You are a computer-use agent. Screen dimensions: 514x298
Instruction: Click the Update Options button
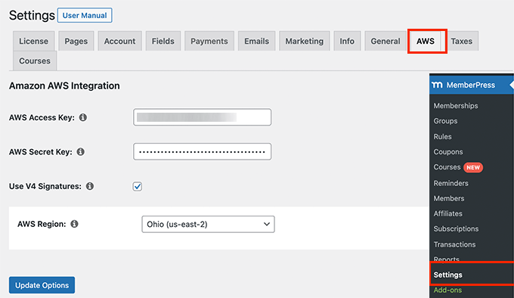[42, 285]
